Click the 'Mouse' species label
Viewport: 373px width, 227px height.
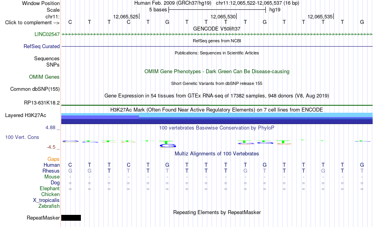[x=52, y=177]
